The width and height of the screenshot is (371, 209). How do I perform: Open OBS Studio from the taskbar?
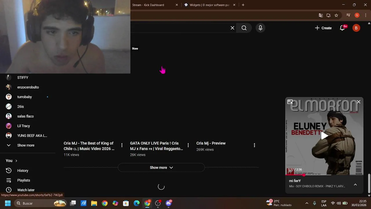[x=158, y=203]
